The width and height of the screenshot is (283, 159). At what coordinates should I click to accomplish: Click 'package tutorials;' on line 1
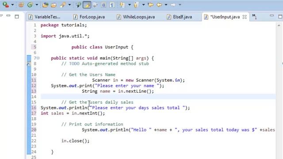pyautogui.click(x=64, y=25)
